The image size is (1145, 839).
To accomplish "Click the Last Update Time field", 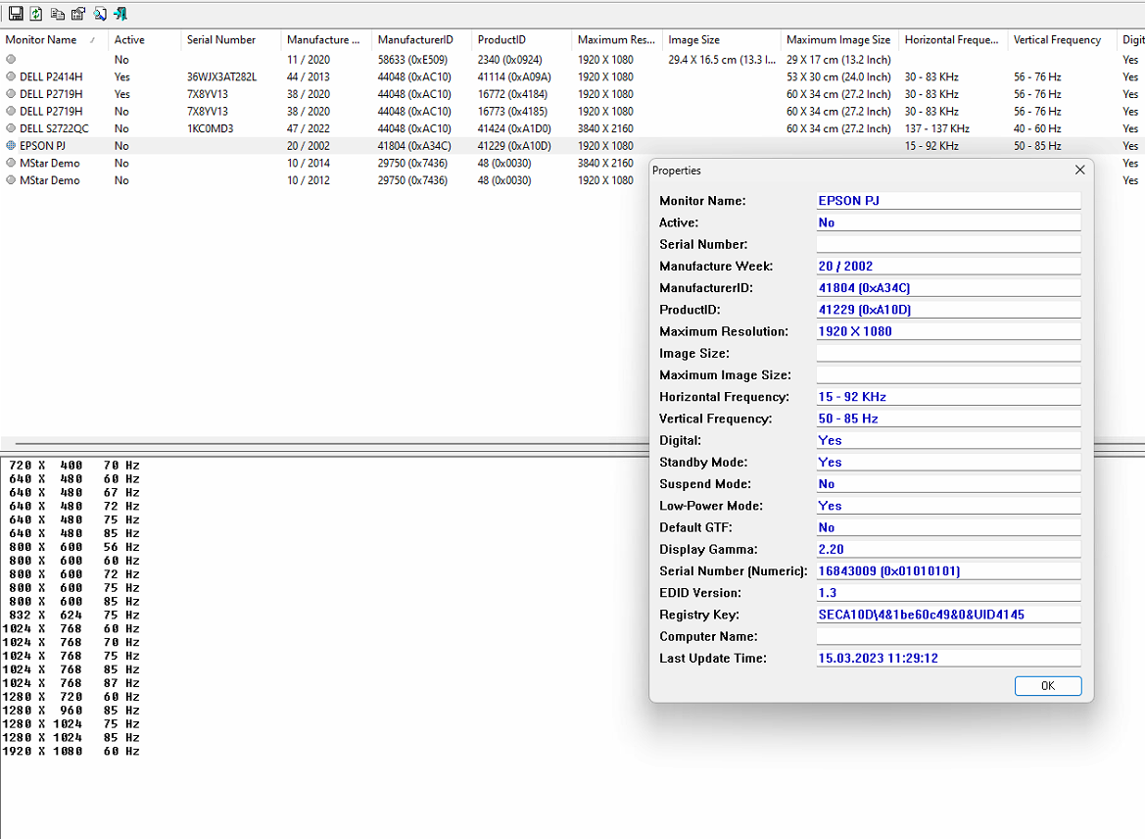I will coord(948,658).
